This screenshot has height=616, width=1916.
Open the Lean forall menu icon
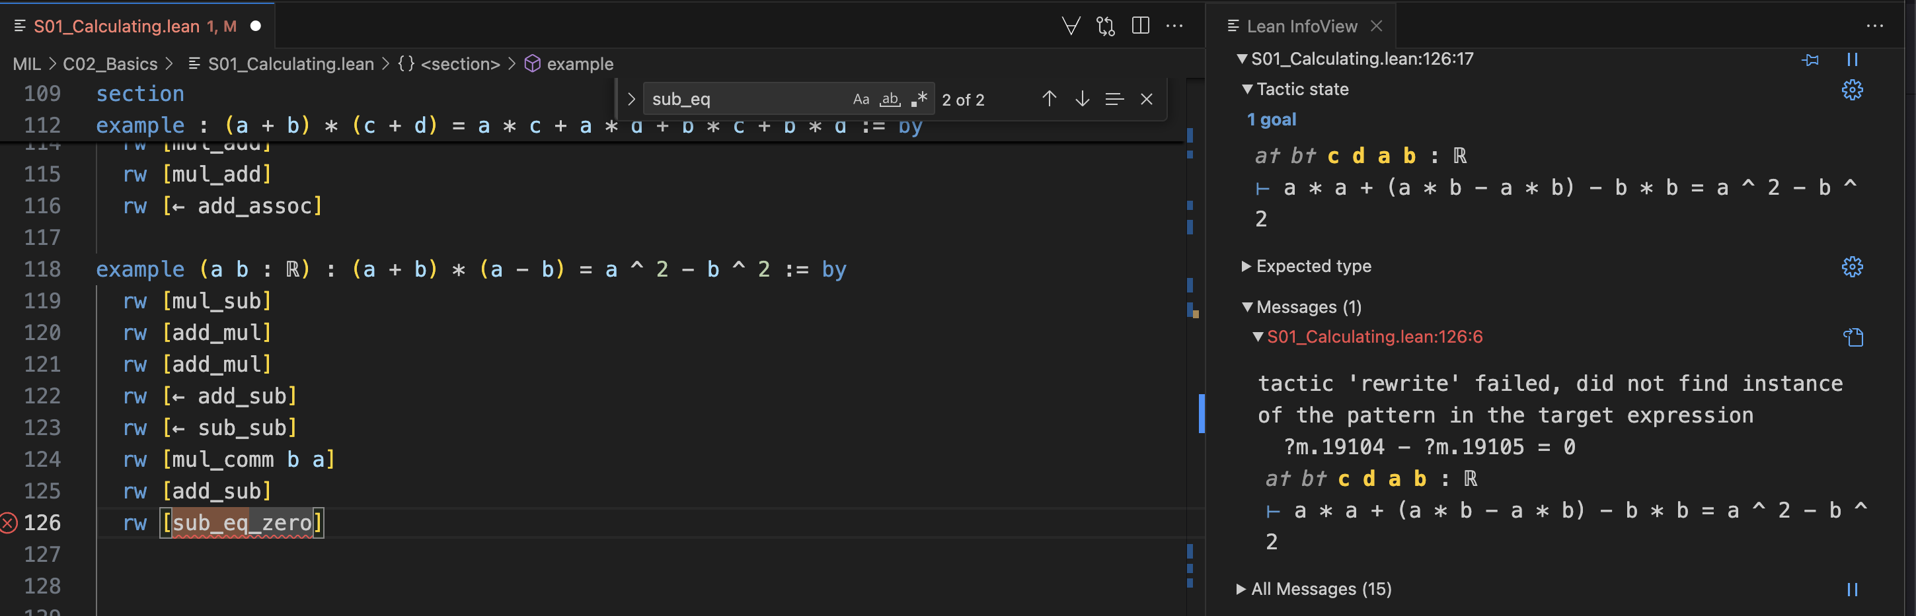[1070, 26]
